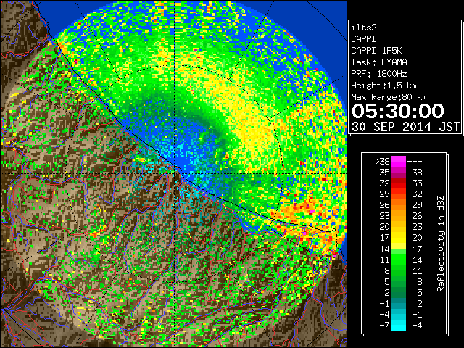Click the '-7' legend label
Screen dimensions: 464x348
(x=384, y=326)
